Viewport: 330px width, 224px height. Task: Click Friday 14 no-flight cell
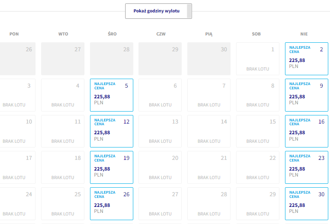coord(209,131)
